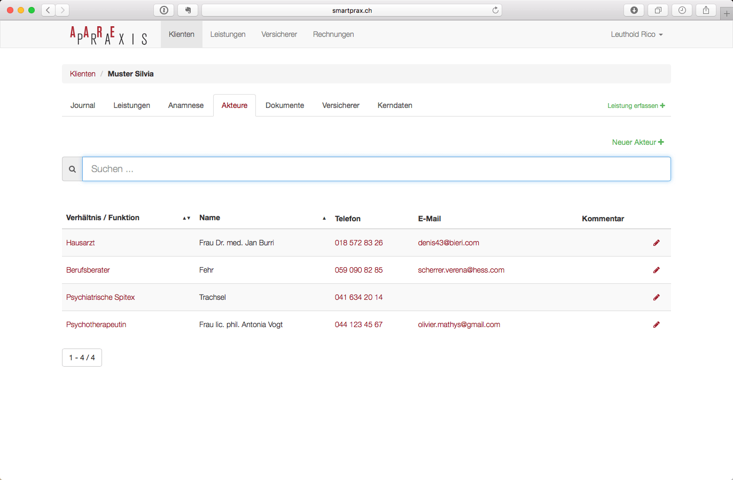Email denis43@bieri.com
This screenshot has height=480, width=733.
(x=449, y=243)
